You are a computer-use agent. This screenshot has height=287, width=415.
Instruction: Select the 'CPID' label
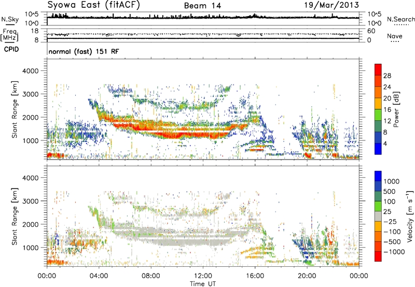[x=11, y=49]
